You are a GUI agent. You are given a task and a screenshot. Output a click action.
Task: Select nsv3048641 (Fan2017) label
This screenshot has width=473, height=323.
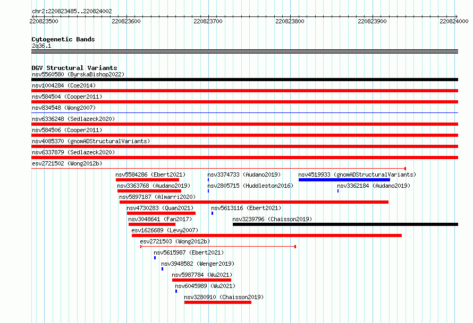point(160,219)
